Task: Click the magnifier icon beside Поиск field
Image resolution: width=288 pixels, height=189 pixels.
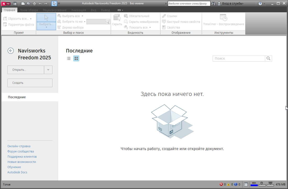Action: point(268,58)
